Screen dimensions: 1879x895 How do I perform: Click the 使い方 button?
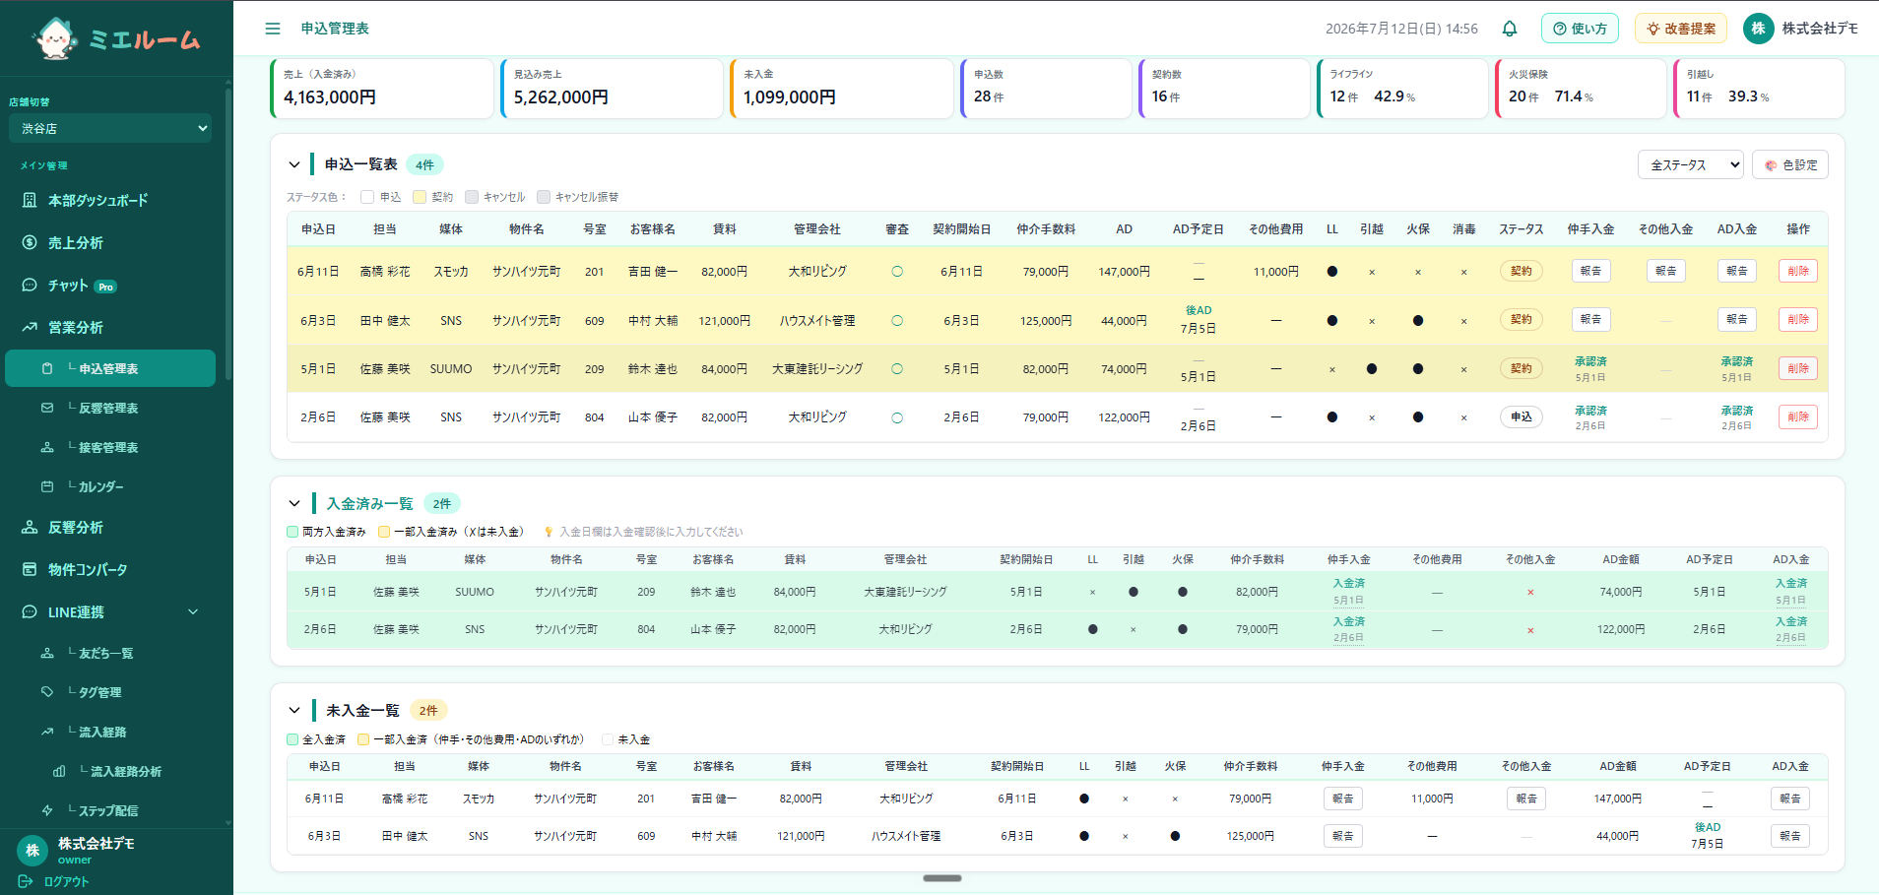(1580, 29)
